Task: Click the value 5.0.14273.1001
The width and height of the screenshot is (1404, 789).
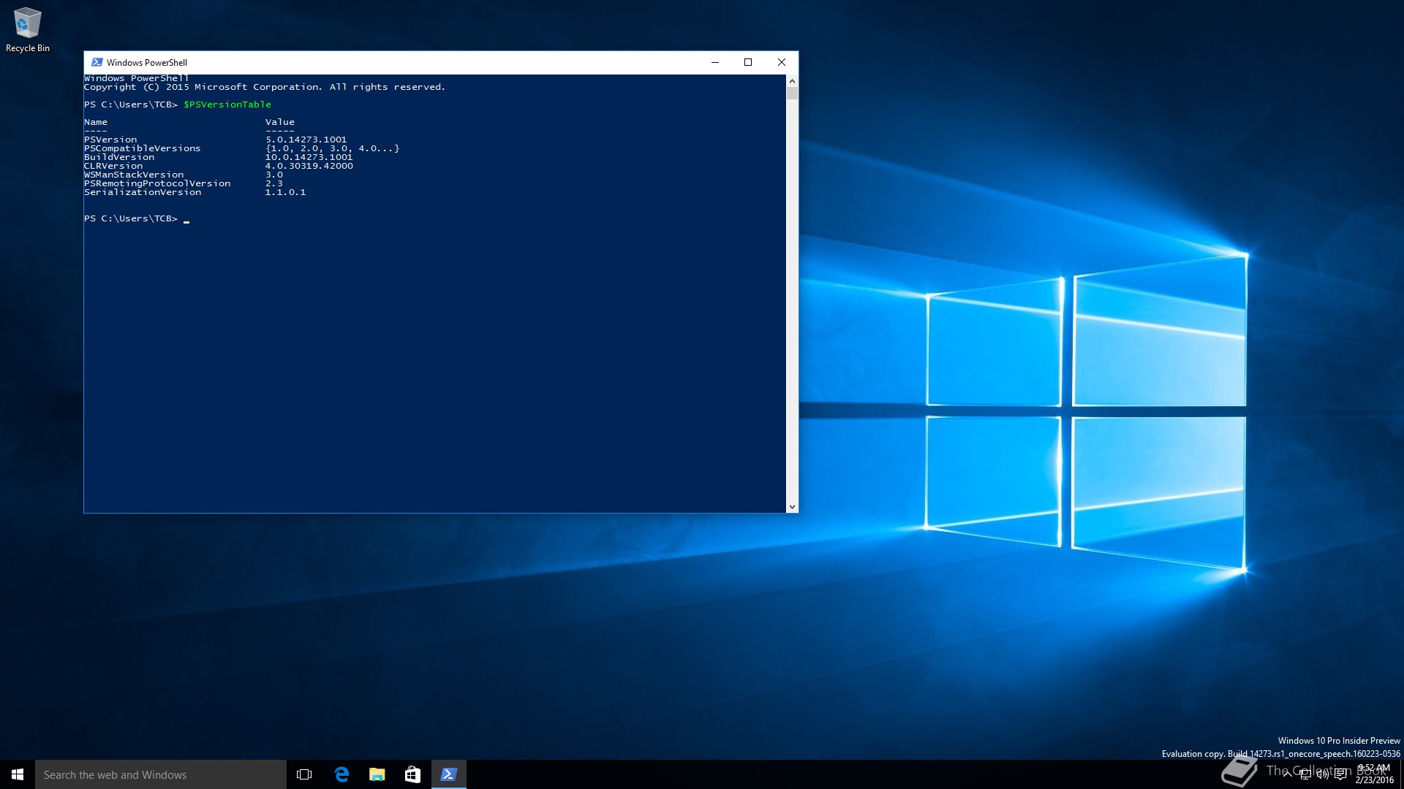Action: point(306,140)
